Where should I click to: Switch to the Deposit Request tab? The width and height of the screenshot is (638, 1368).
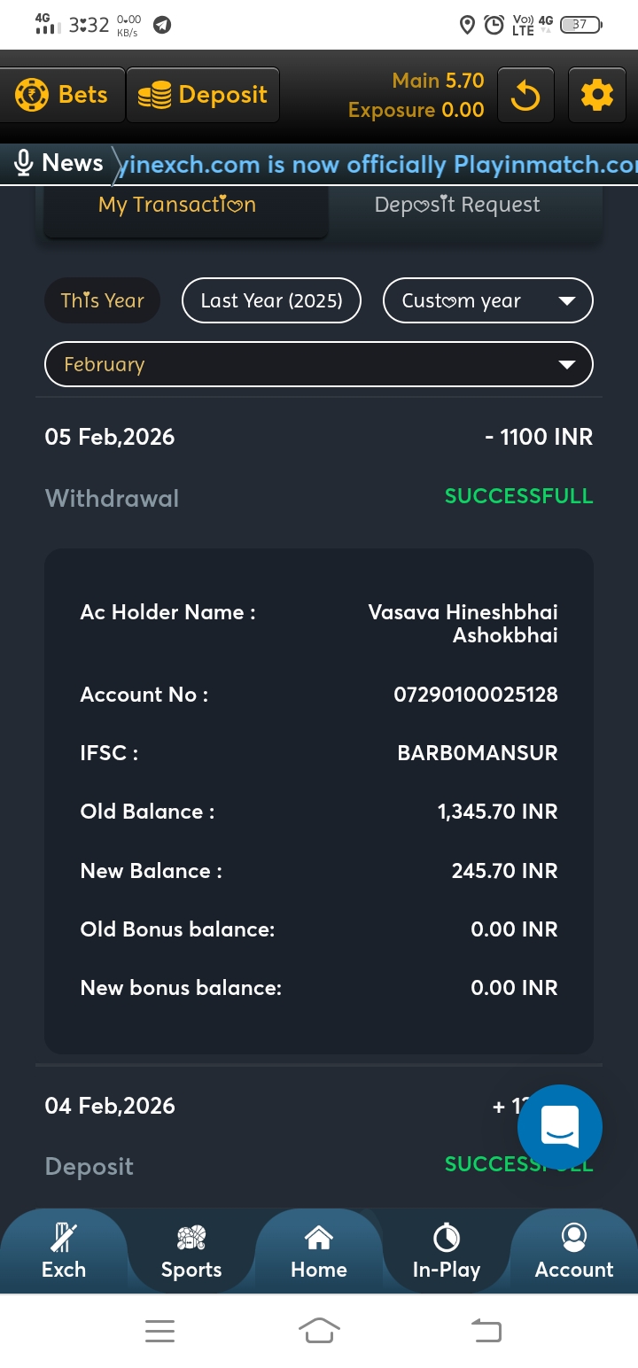coord(456,205)
